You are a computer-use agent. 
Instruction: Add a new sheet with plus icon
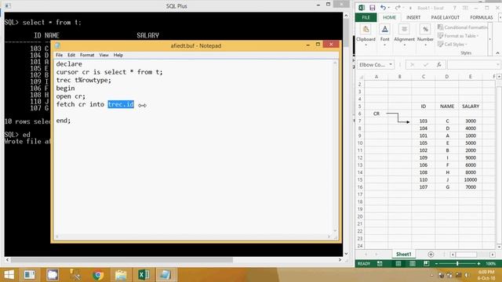[431, 255]
